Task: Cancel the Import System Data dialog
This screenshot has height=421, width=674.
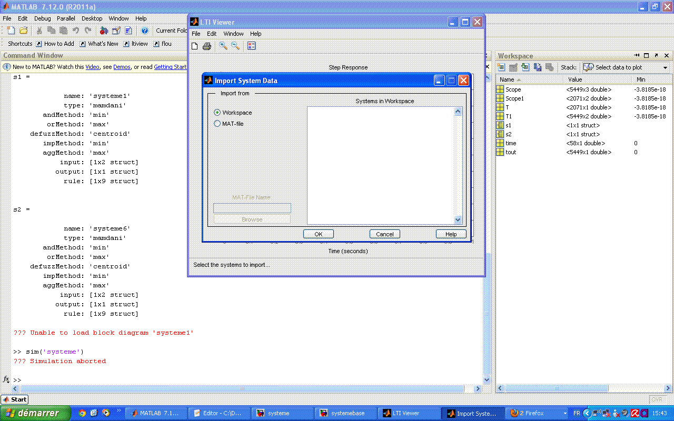Action: tap(384, 234)
